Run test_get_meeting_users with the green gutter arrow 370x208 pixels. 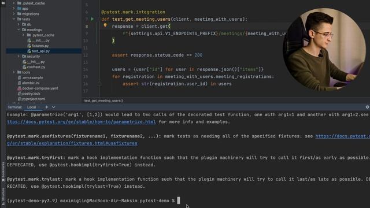[92, 19]
